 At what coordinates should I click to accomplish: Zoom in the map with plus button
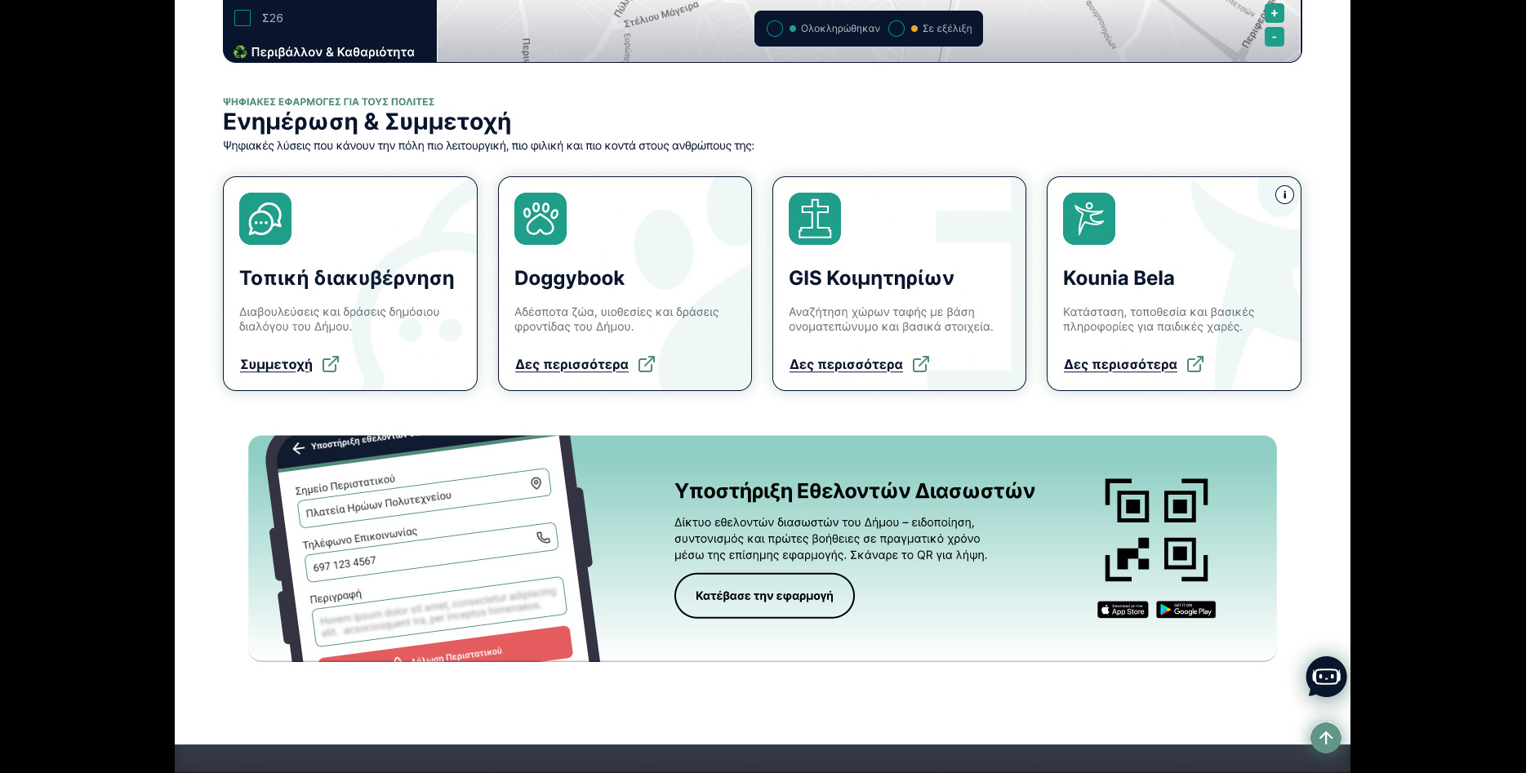1274,13
